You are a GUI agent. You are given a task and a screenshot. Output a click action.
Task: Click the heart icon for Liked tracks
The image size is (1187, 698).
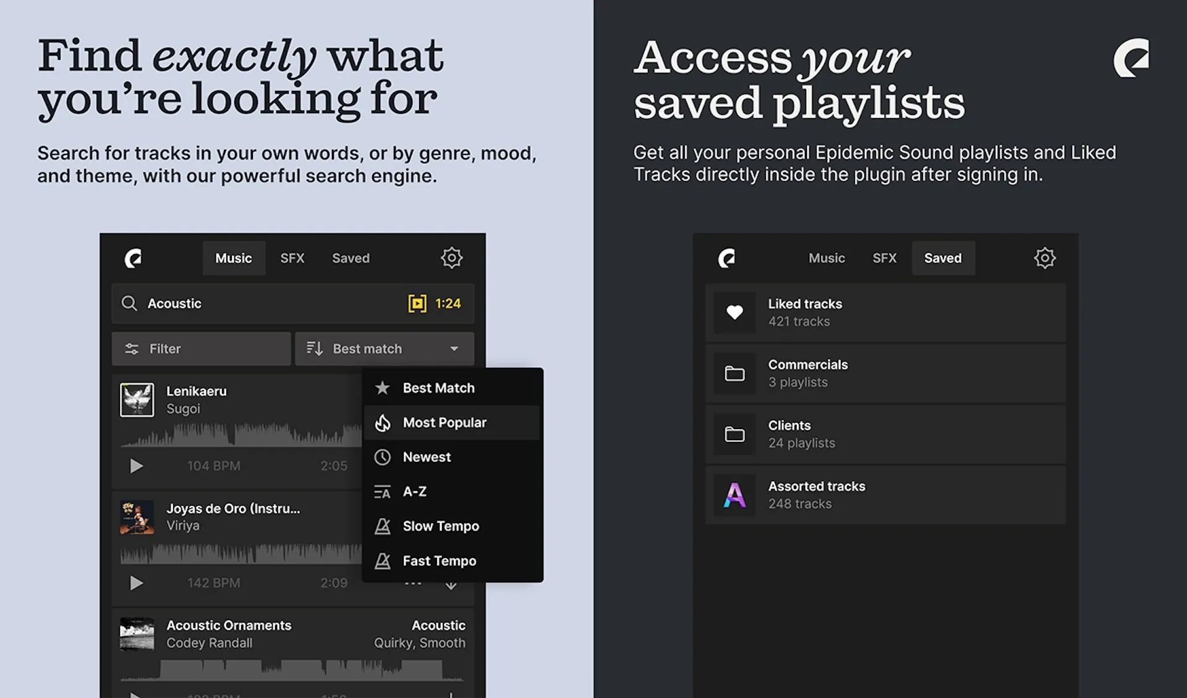coord(733,312)
